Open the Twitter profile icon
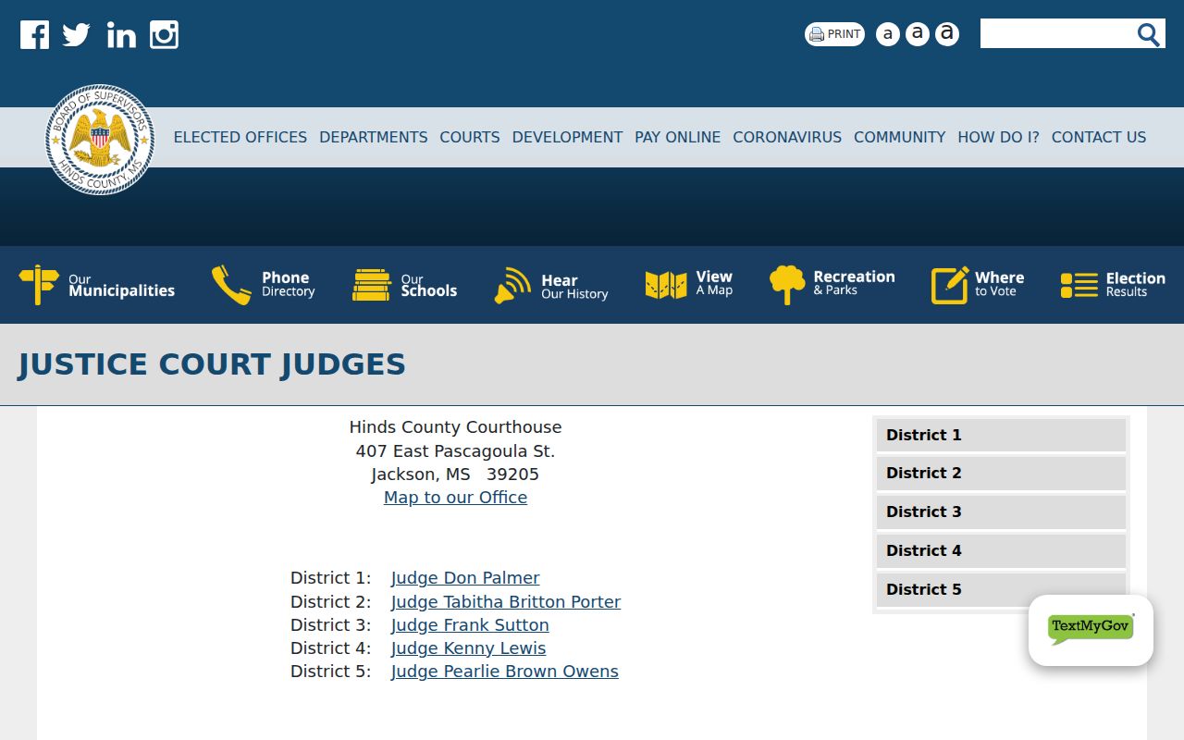The height and width of the screenshot is (740, 1184). 77,35
